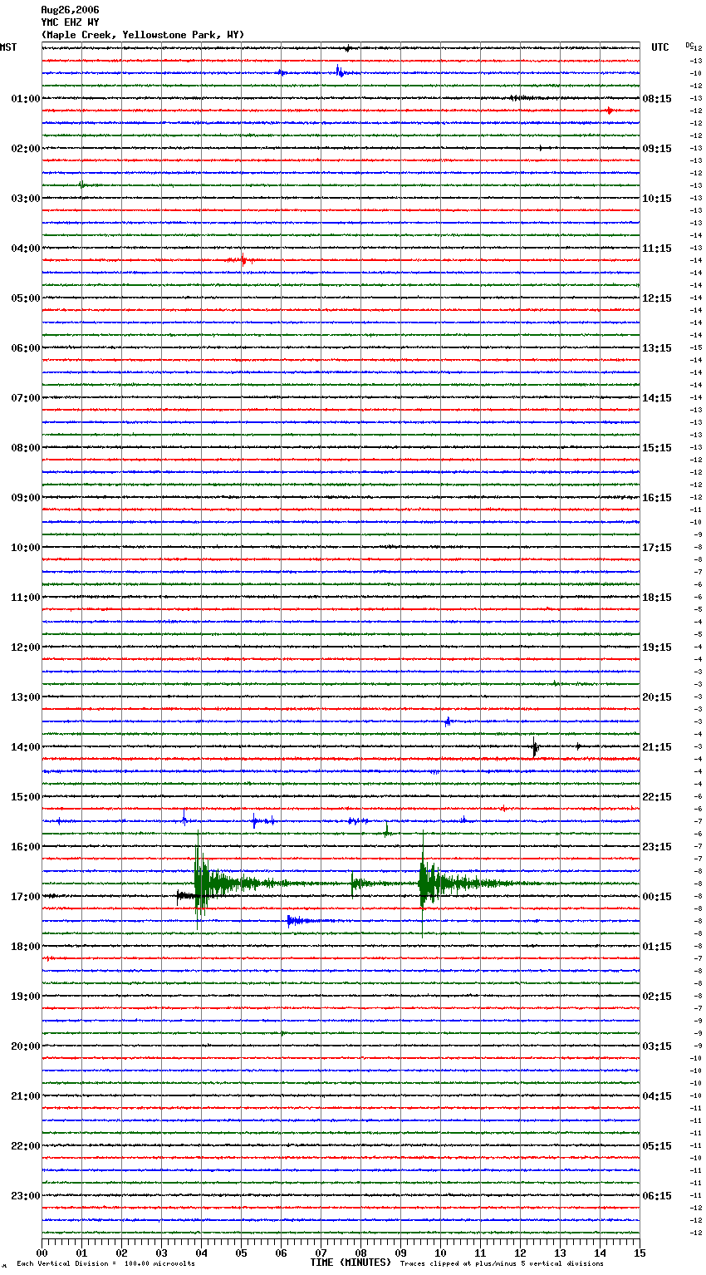This screenshot has height=1275, width=706.
Task: Click the black spike on the 14:00 trace
Action: [535, 747]
